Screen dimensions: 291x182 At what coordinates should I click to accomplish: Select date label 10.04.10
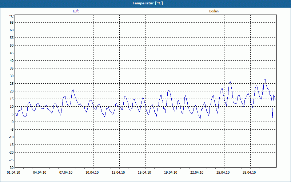92,173
